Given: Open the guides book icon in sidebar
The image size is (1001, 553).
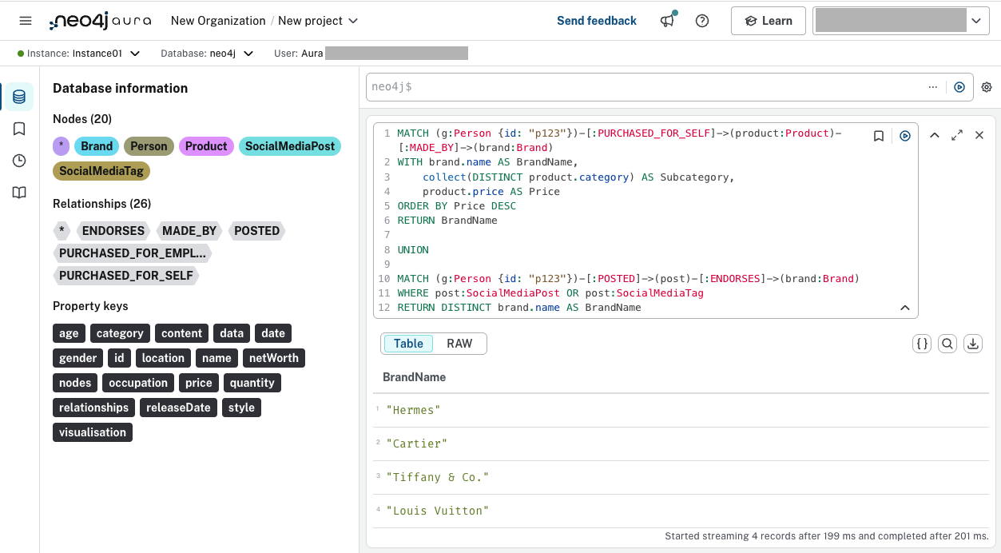Looking at the screenshot, I should [x=18, y=192].
